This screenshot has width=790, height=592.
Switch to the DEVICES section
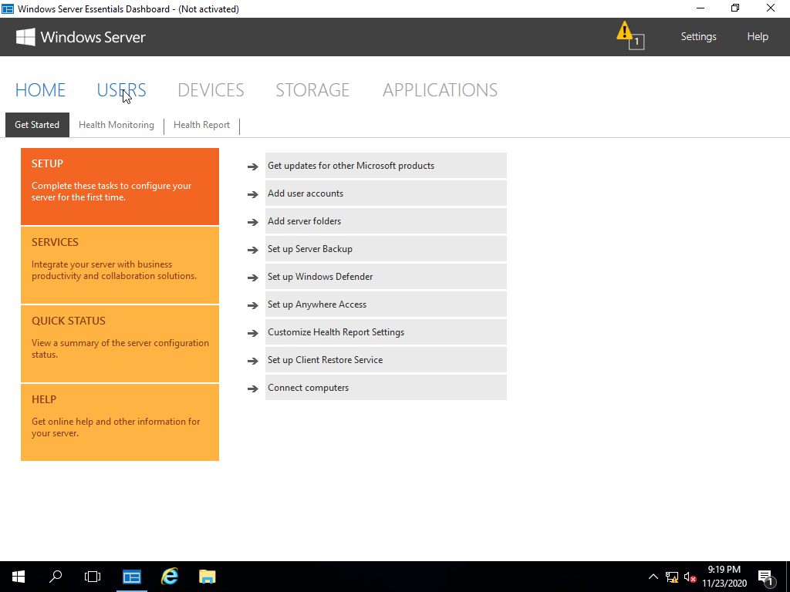tap(211, 90)
